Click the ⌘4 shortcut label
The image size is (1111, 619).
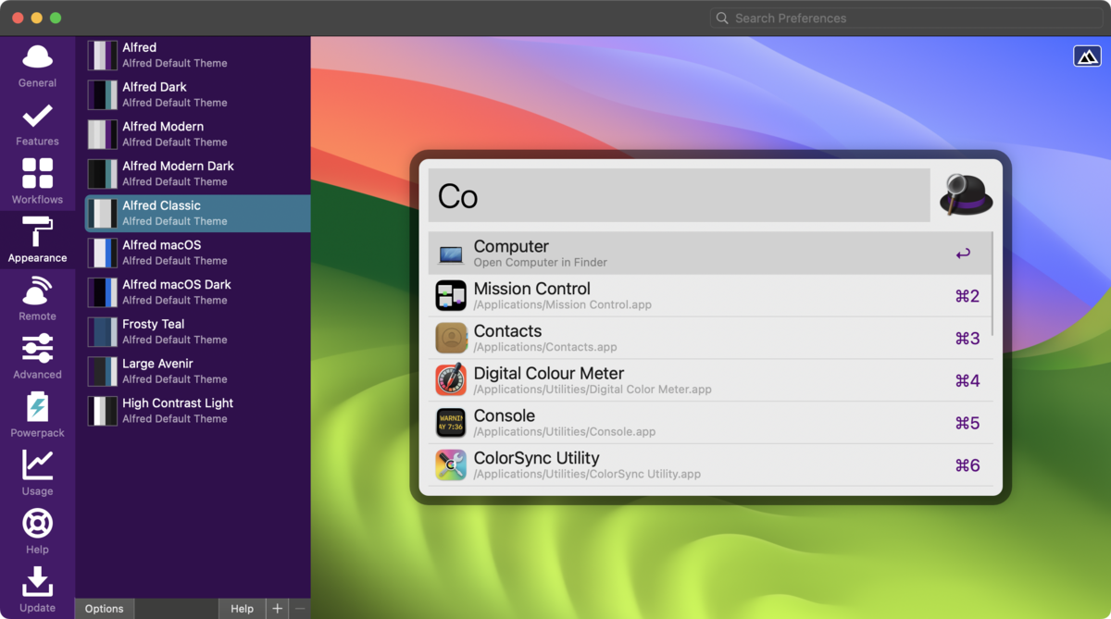pyautogui.click(x=967, y=381)
